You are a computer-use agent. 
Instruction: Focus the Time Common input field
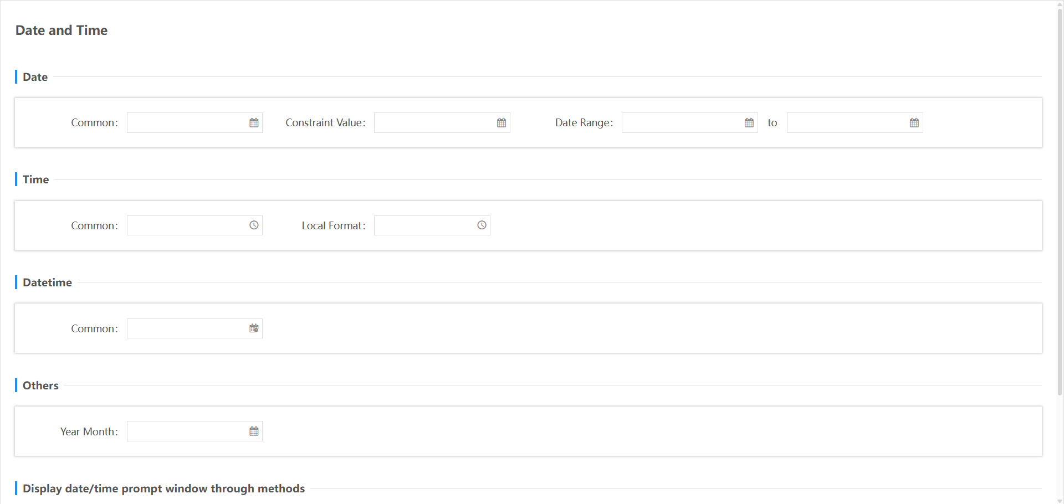point(195,225)
